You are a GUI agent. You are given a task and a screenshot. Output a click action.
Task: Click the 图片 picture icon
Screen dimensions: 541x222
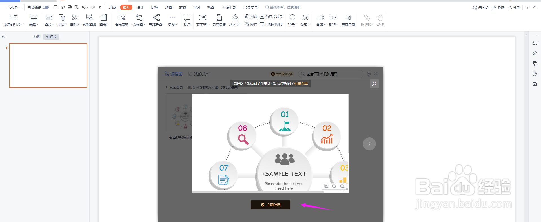(x=49, y=17)
